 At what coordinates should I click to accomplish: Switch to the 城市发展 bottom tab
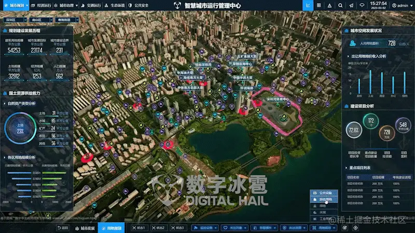85,228
